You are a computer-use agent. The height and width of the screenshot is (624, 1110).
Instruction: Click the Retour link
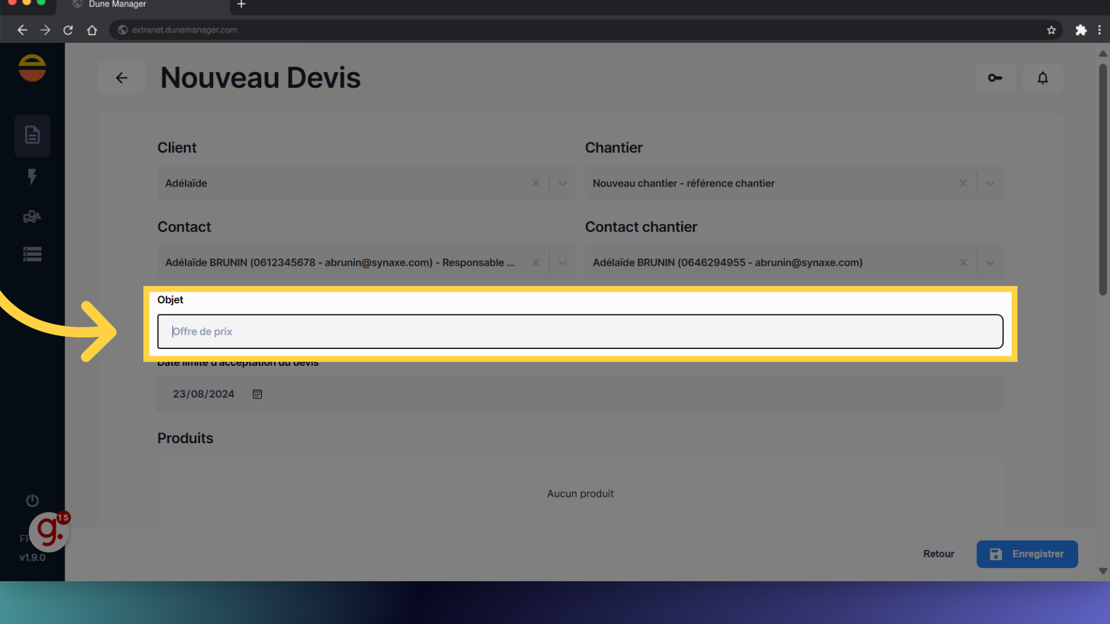pyautogui.click(x=938, y=554)
